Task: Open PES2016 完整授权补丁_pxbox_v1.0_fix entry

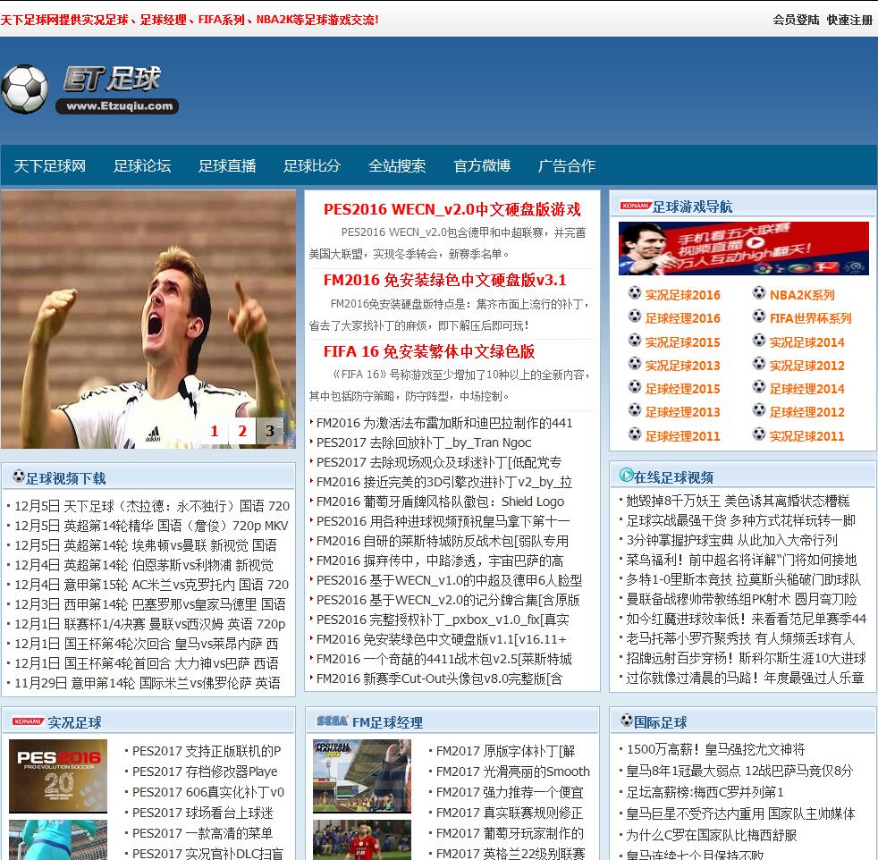Action: tap(443, 620)
